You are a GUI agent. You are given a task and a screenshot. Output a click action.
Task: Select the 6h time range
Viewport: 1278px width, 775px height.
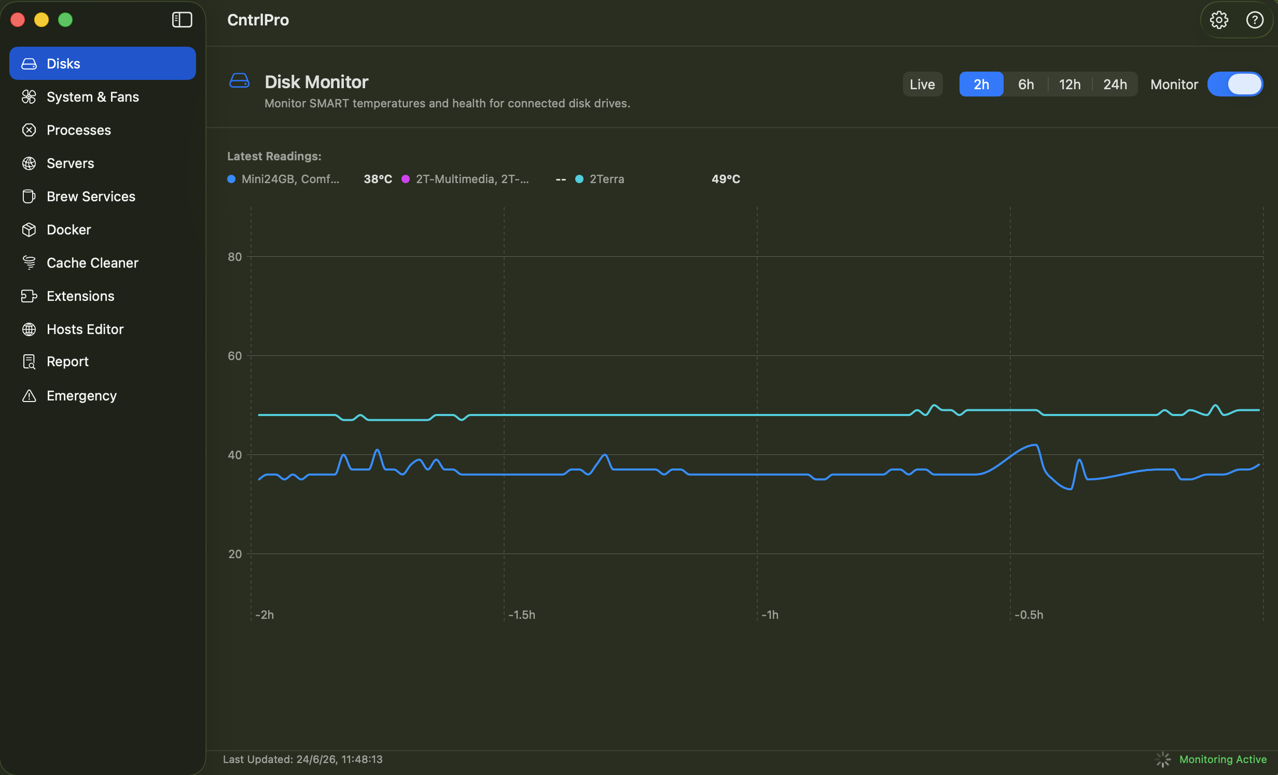1025,84
